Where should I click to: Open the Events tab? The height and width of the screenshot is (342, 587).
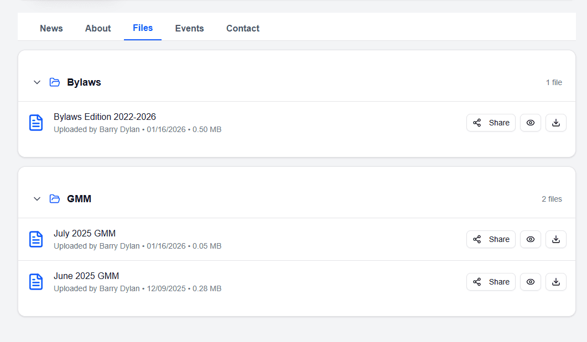[x=189, y=28]
